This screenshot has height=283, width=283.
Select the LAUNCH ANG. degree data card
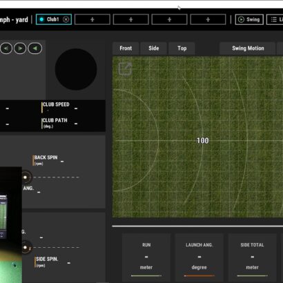[x=199, y=257]
